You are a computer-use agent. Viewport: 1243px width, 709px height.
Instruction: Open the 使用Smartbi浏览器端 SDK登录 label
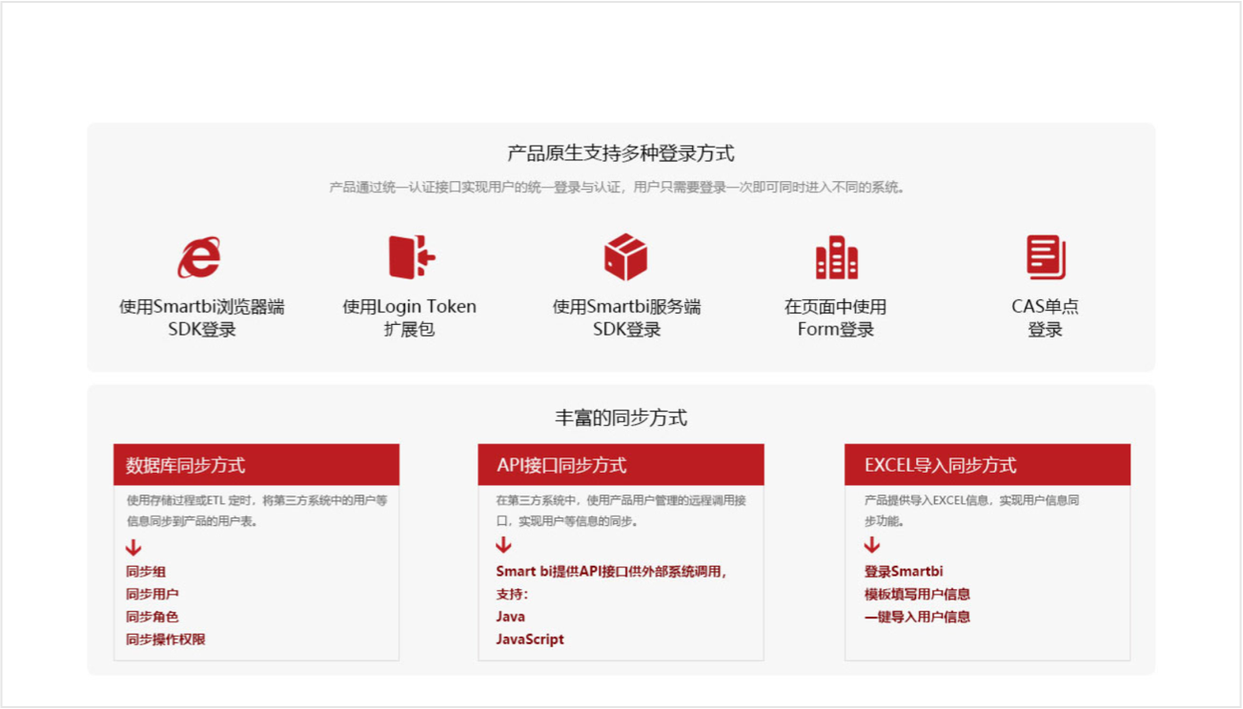tap(201, 318)
